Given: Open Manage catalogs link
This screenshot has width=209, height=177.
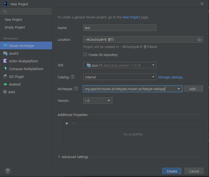Looking at the screenshot, I should pyautogui.click(x=172, y=77).
